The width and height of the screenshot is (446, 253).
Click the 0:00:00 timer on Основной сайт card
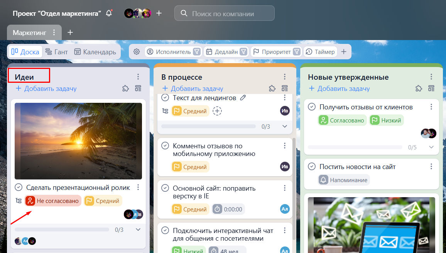point(228,209)
